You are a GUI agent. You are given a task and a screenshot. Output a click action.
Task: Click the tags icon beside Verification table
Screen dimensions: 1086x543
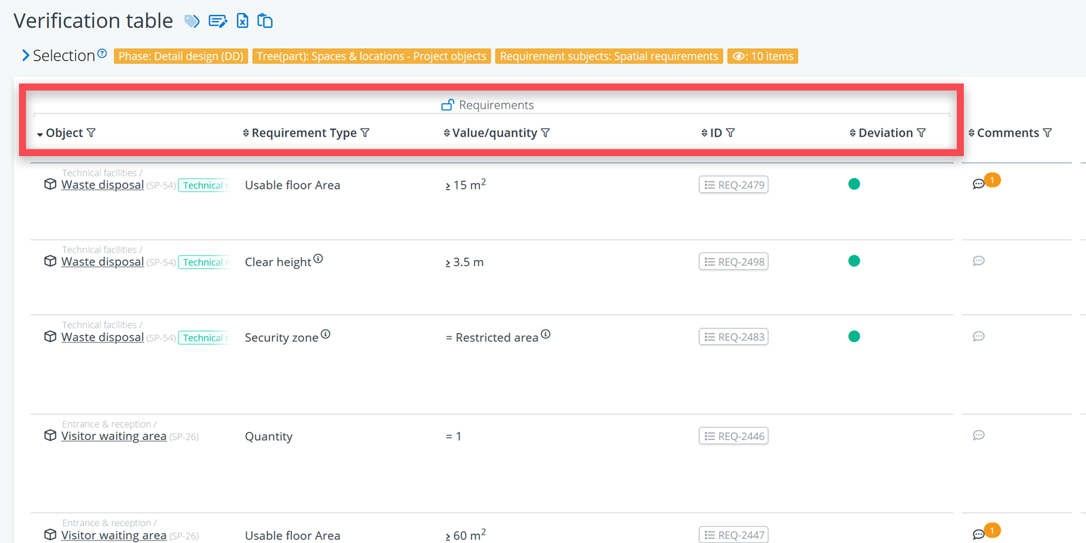[192, 21]
